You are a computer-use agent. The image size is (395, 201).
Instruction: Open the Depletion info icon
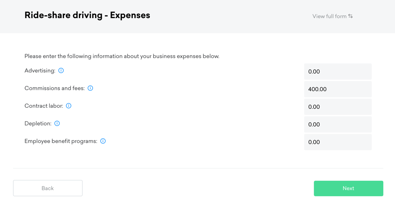click(57, 124)
